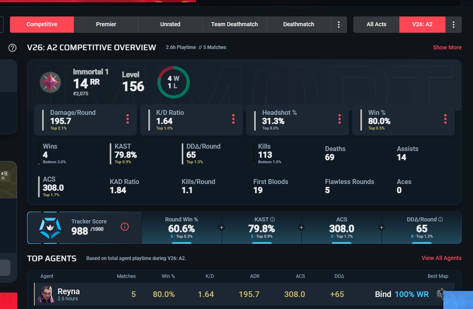Click the Level 156 indicator
The height and width of the screenshot is (309, 473).
point(133,82)
